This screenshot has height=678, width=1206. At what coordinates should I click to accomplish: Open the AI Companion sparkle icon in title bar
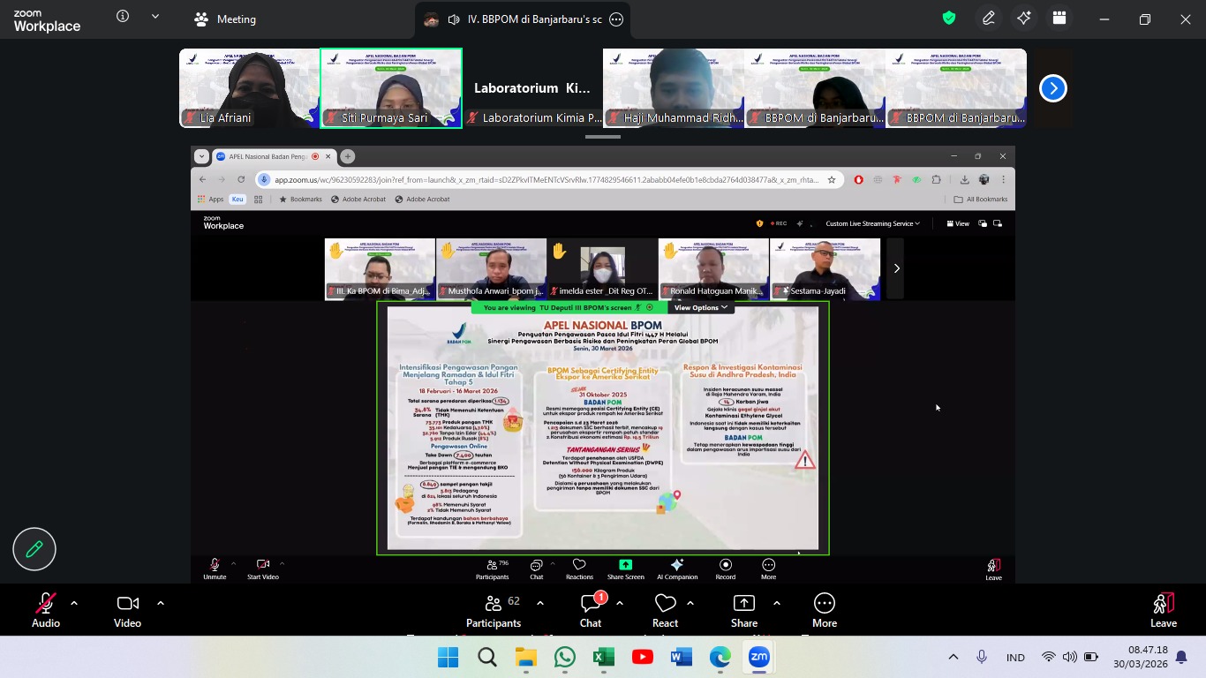pos(1023,19)
